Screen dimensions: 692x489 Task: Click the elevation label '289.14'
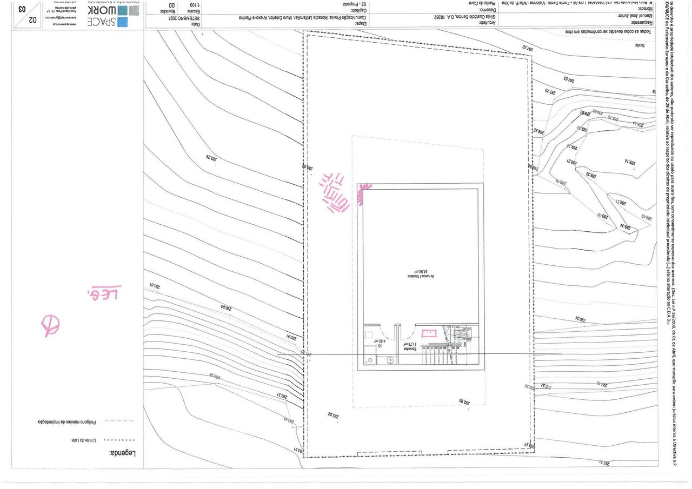click(630, 161)
